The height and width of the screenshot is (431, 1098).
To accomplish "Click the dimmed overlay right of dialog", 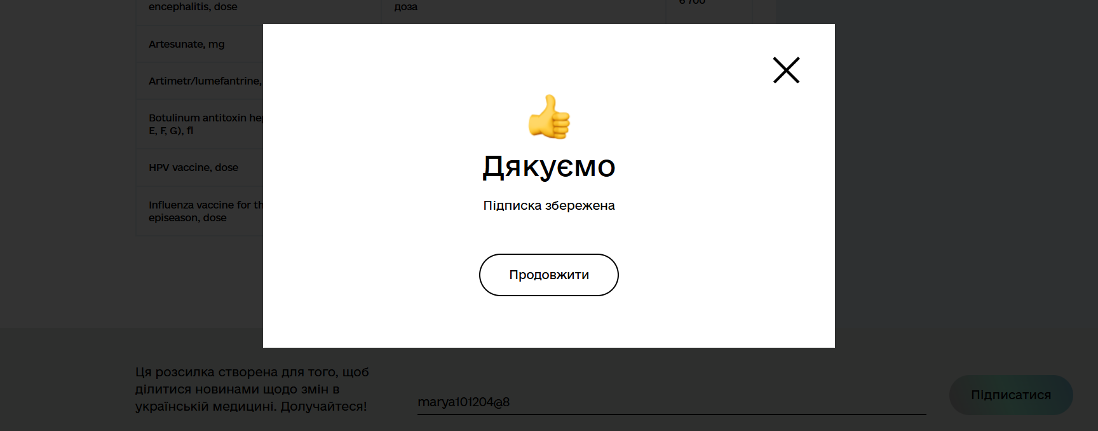I will [x=953, y=191].
